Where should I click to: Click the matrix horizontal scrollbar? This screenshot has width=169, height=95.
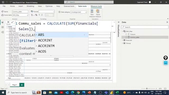14,79
